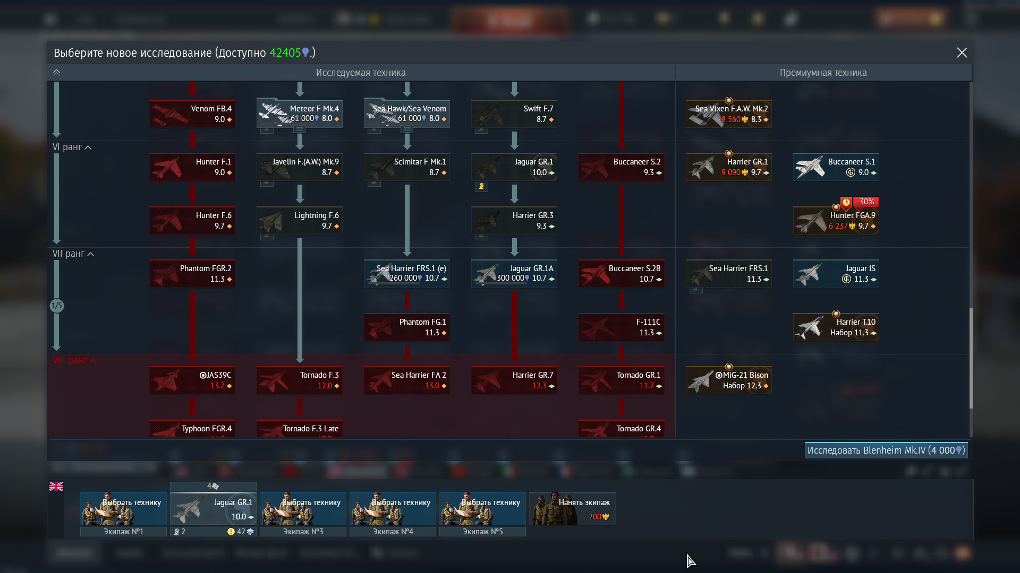Click the research tree vertical scrollbar
Screen dimensions: 1020x573
pyautogui.click(x=971, y=358)
